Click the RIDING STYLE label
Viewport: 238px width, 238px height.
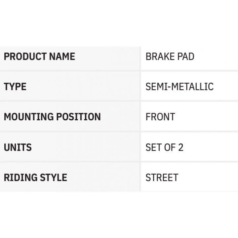click(35, 178)
